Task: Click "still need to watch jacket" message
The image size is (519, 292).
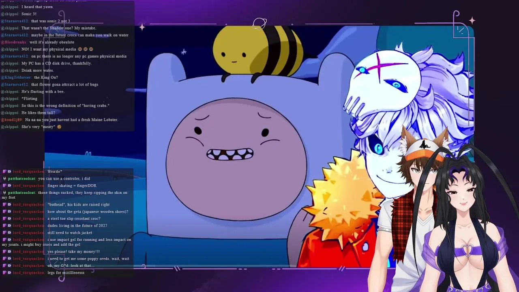Action: click(x=70, y=233)
